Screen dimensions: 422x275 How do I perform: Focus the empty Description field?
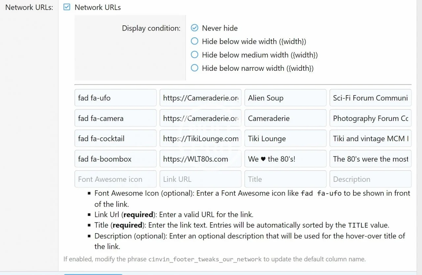(x=370, y=179)
